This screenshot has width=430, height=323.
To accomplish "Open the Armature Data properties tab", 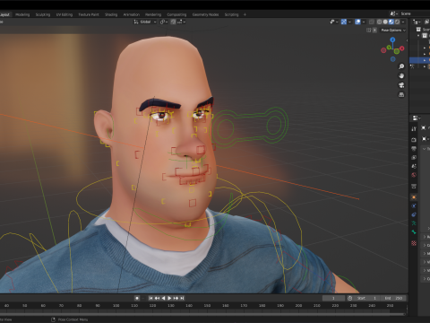I will (x=414, y=223).
